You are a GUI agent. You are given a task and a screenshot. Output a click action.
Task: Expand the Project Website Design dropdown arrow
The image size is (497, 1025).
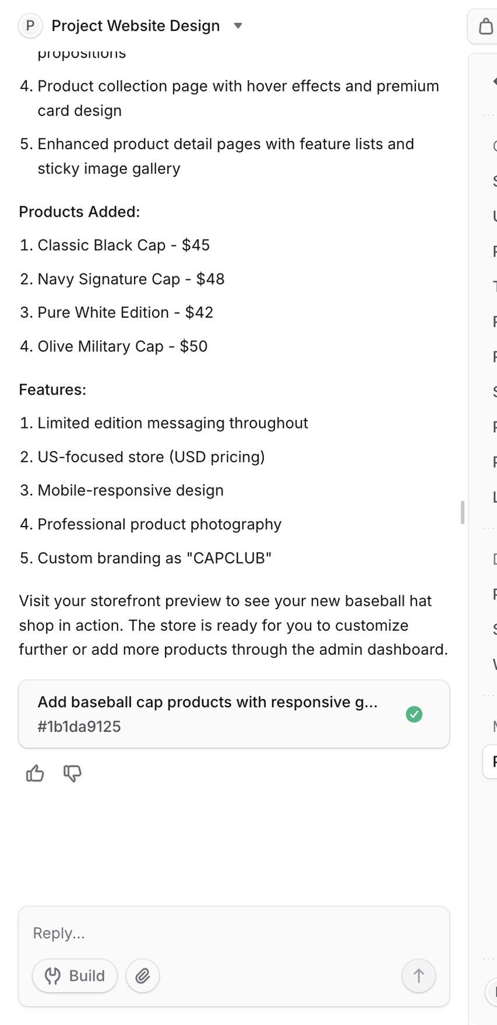(x=238, y=26)
